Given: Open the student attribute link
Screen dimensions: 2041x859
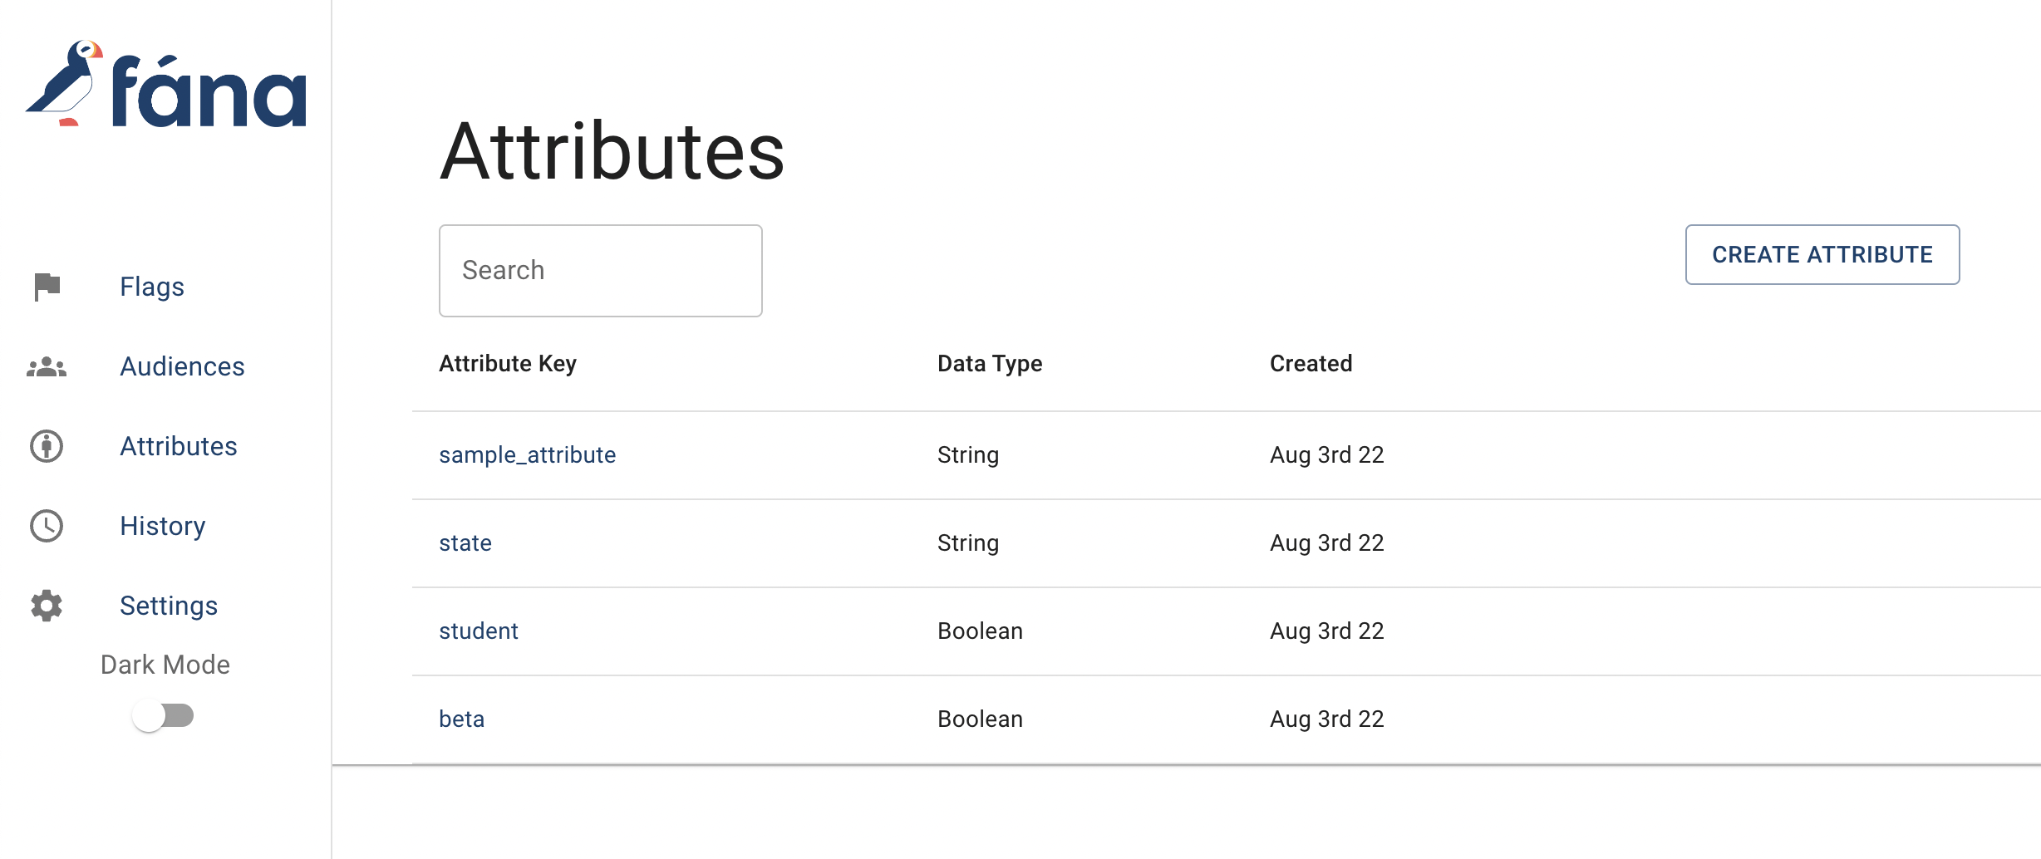Looking at the screenshot, I should [479, 631].
